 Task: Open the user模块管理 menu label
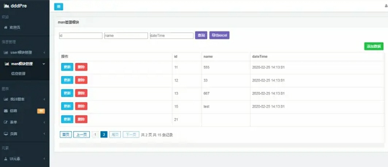point(21,52)
